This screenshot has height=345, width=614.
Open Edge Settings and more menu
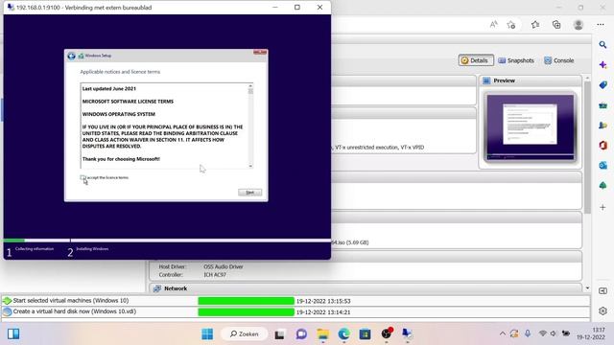601,24
